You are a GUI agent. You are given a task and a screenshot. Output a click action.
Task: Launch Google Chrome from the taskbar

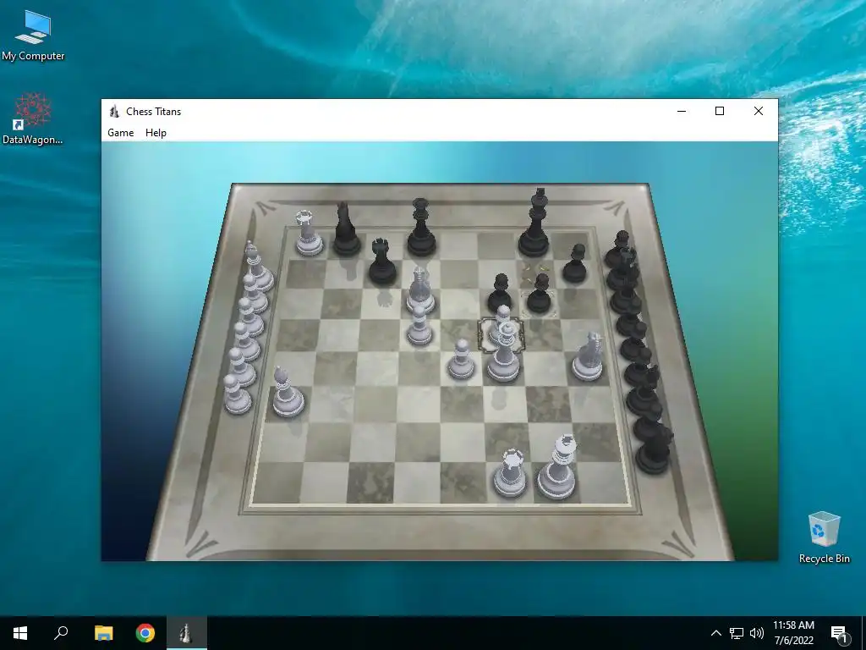[145, 633]
